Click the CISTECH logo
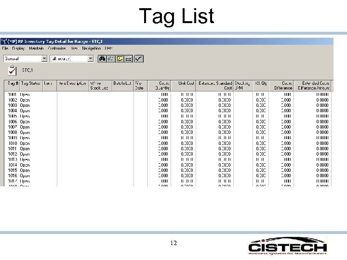This screenshot has width=347, height=260. [287, 246]
